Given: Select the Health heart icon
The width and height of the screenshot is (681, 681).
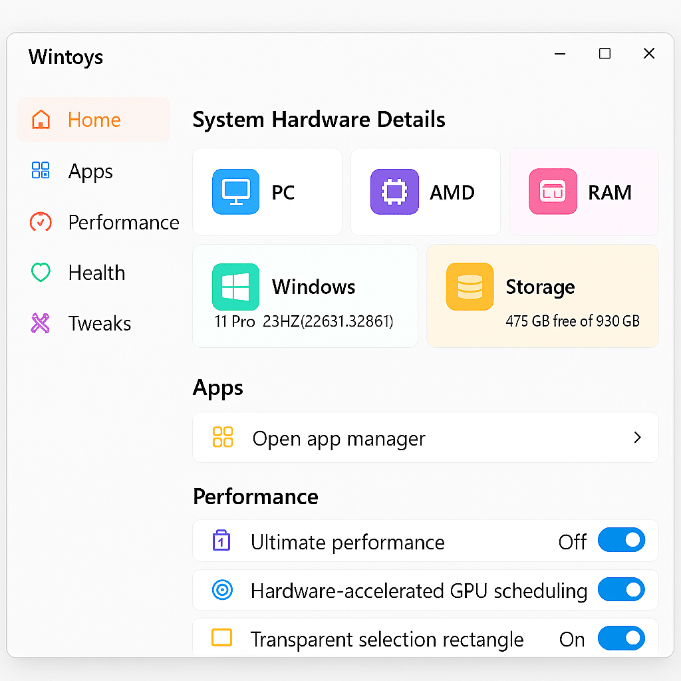Looking at the screenshot, I should (40, 273).
